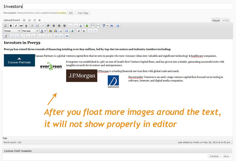Screen dimensions: 236x161
Task: Click the outdent icon
Action: tap(43, 26)
